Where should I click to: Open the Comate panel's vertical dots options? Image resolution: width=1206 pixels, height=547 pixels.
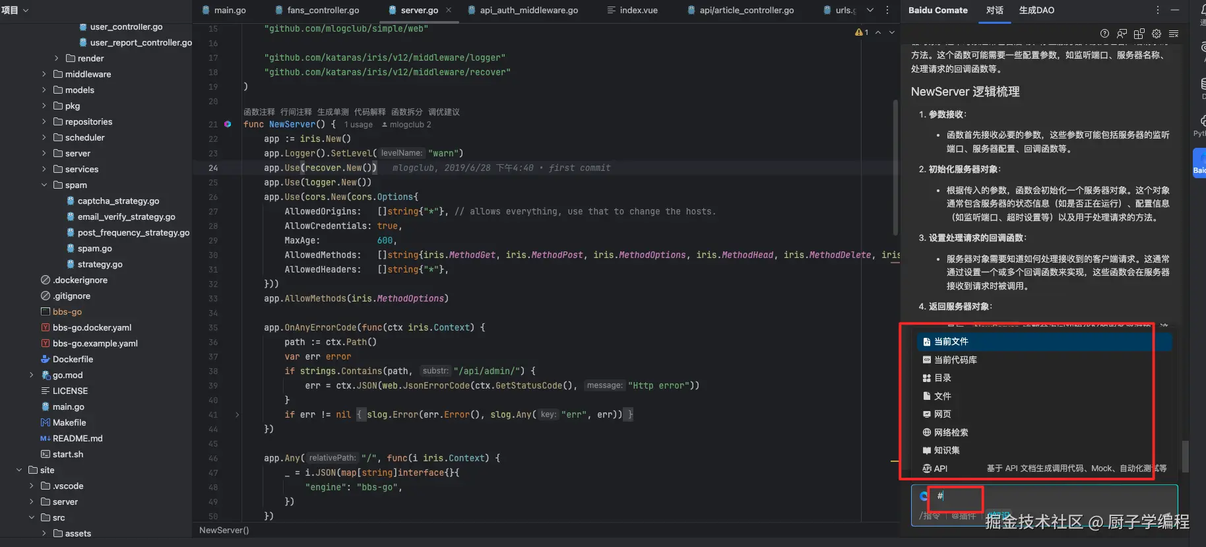[x=1157, y=10]
